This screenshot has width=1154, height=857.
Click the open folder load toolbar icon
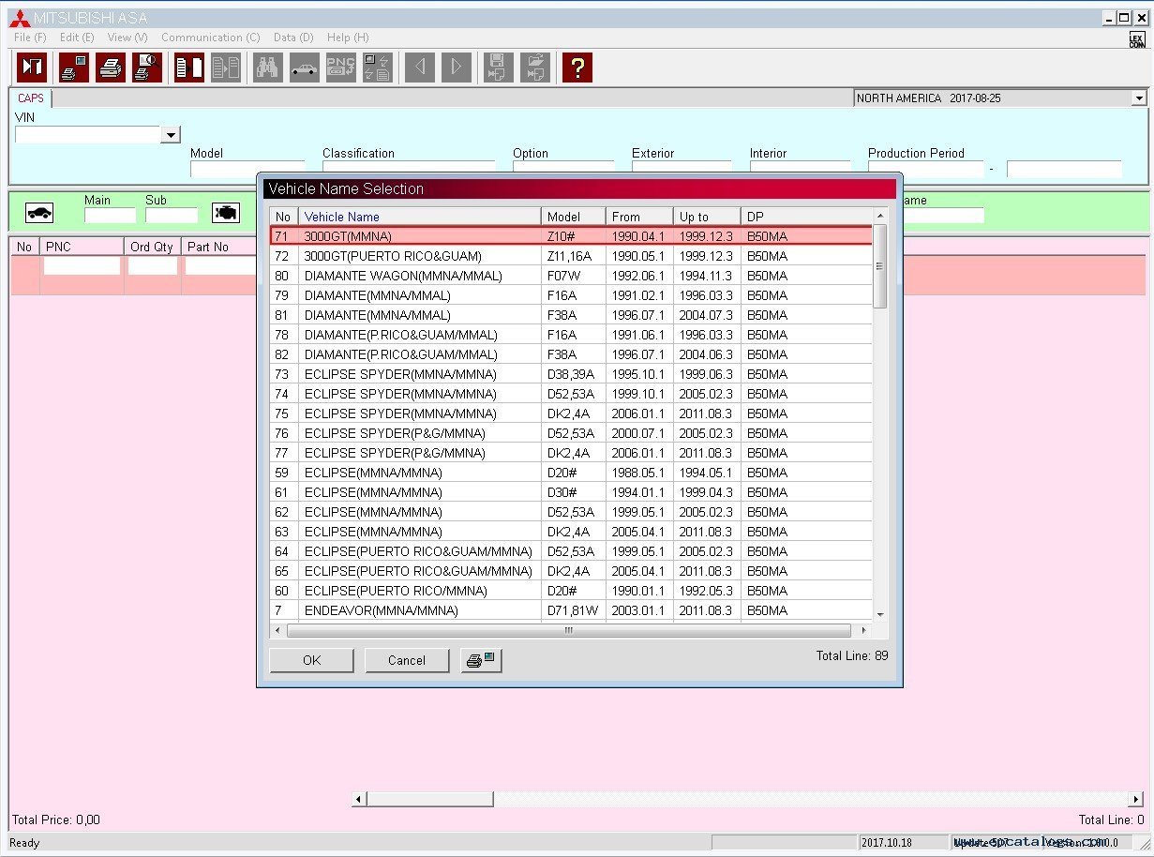pyautogui.click(x=535, y=68)
